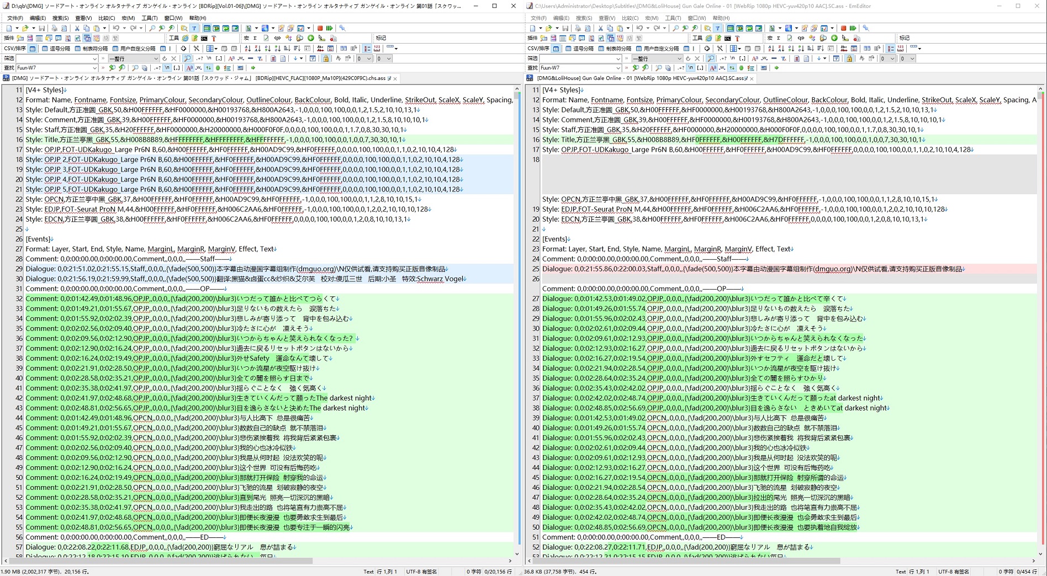Click vertical scrollbar down arrow in left window
The width and height of the screenshot is (1047, 576).
pos(517,554)
